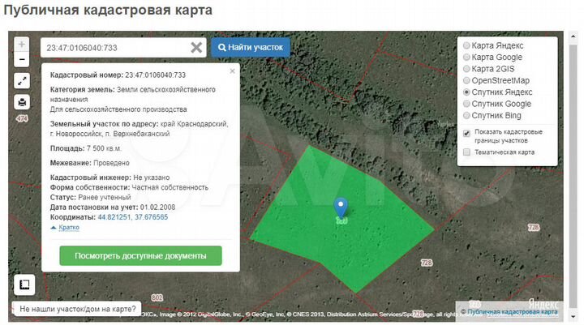Open coordinates link 44.821251, 37.676565

(132, 217)
